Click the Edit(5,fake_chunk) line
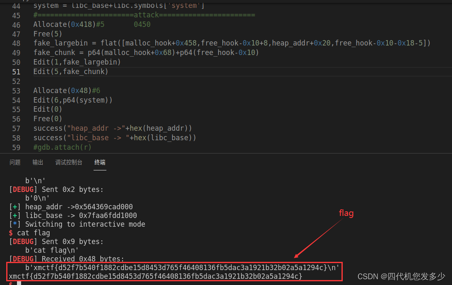 click(x=71, y=72)
